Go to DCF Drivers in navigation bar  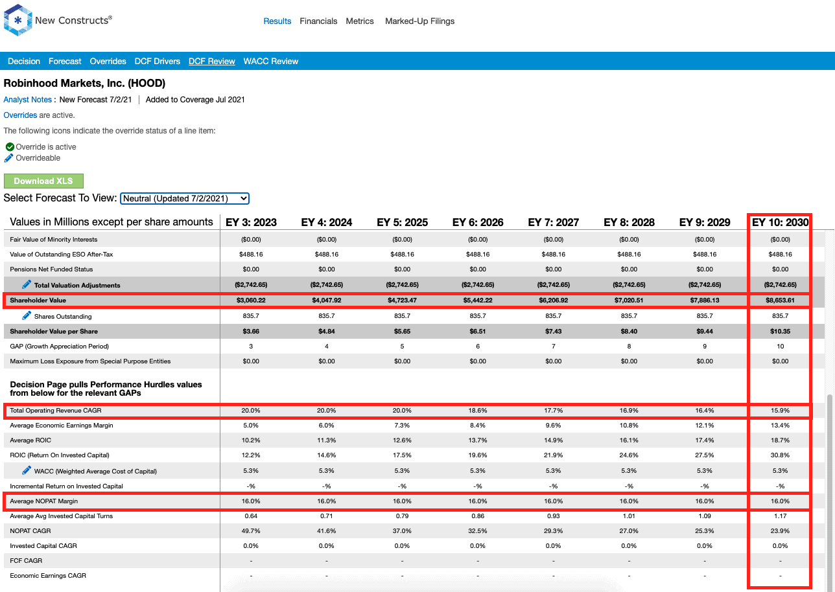click(x=158, y=62)
